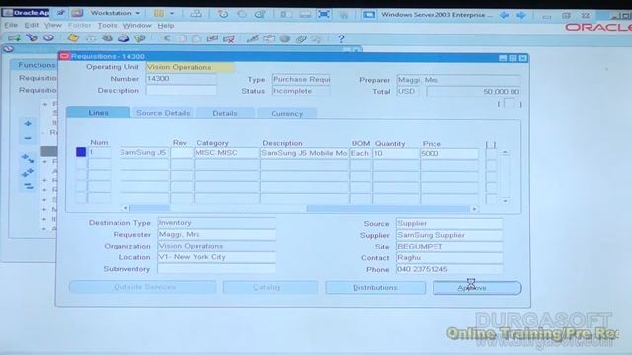The image size is (632, 355).
Task: Click the Zoom toolbar icon
Action: point(269,38)
